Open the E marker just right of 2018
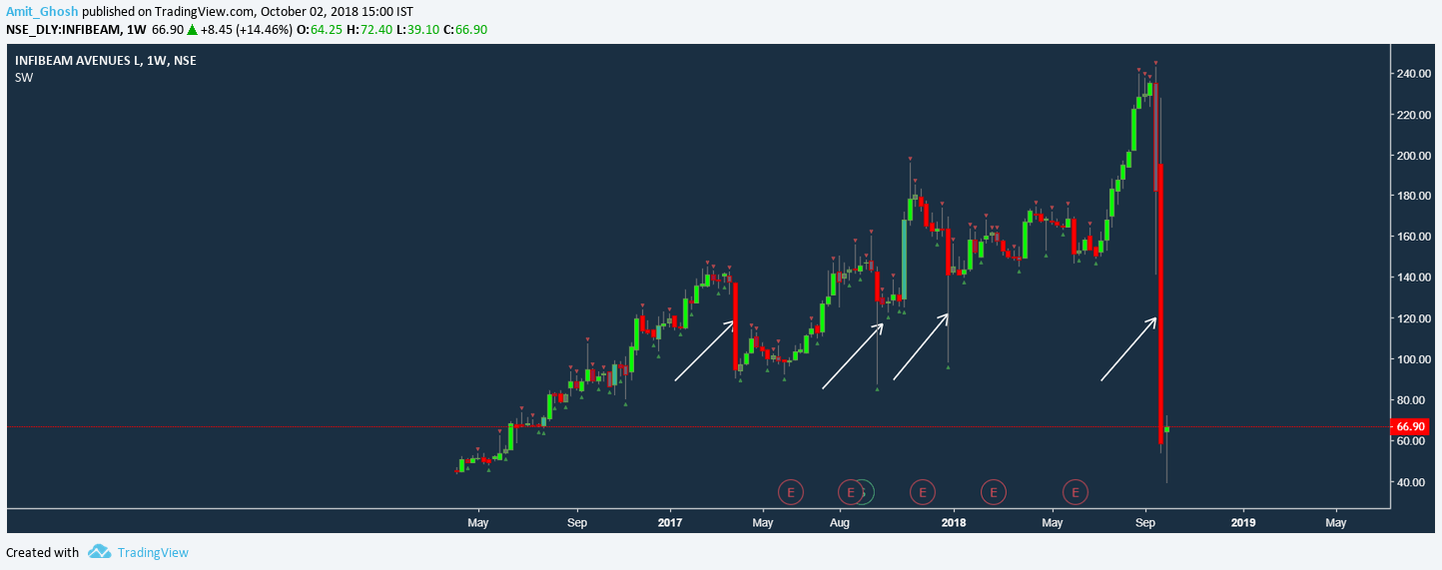The image size is (1442, 570). [x=993, y=491]
